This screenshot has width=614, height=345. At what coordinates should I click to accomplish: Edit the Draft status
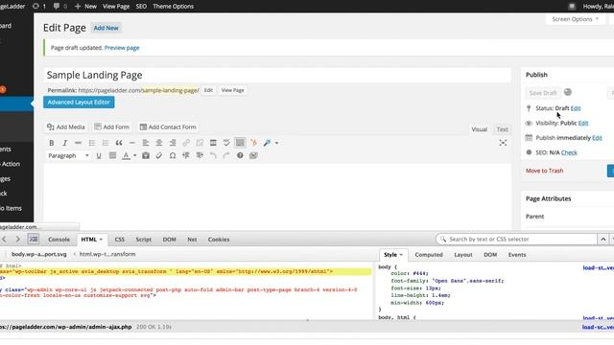[576, 108]
